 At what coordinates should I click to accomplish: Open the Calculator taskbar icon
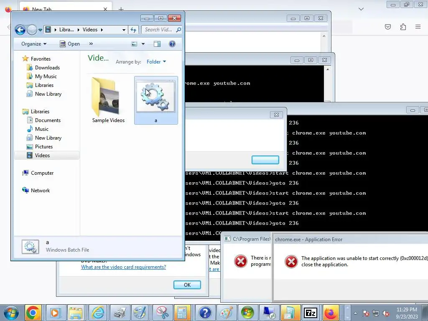pos(182,313)
